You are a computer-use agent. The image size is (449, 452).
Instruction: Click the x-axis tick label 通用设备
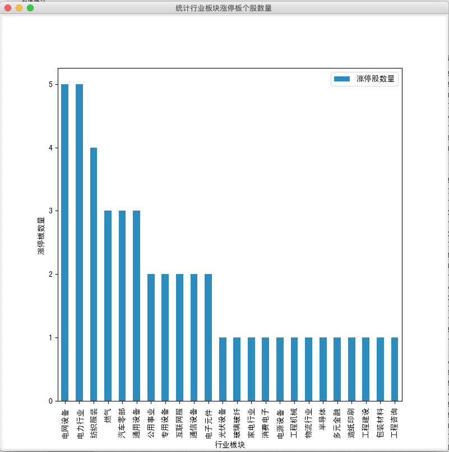click(x=137, y=423)
